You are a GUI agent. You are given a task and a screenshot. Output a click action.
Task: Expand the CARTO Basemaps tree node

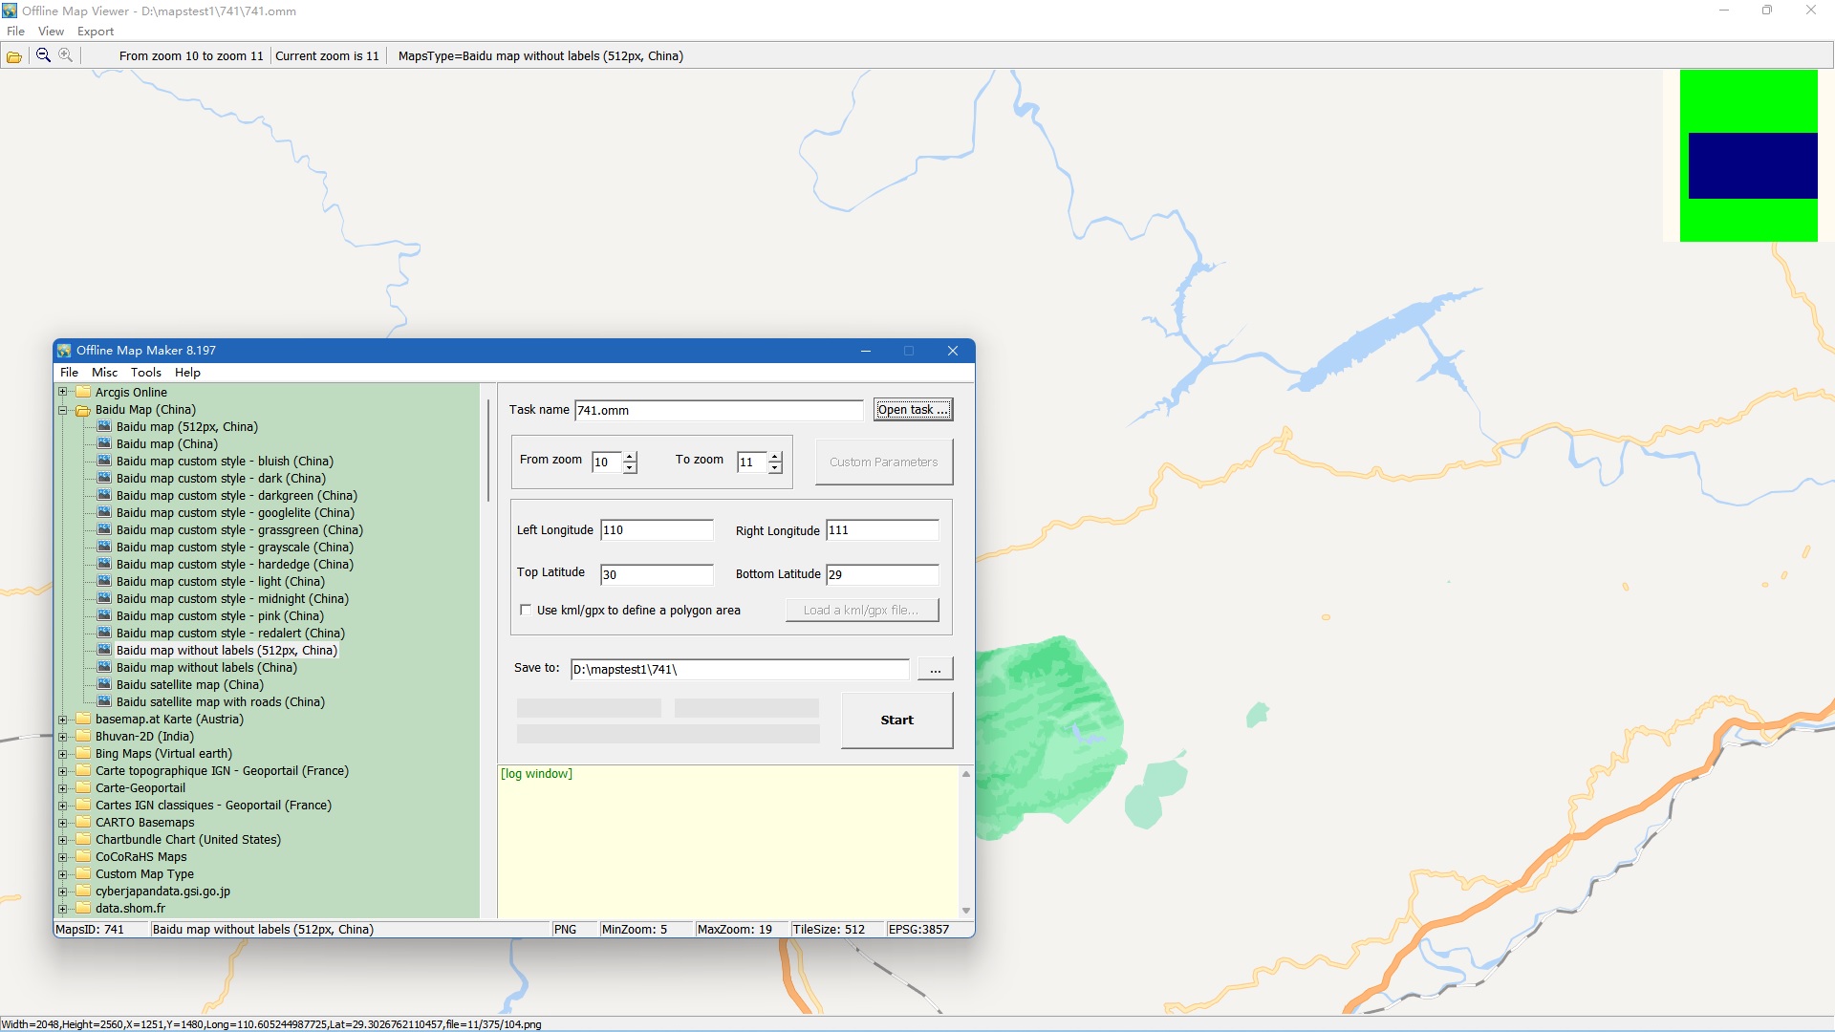[63, 823]
